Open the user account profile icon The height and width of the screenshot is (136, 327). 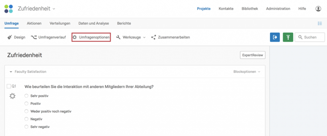318,9
